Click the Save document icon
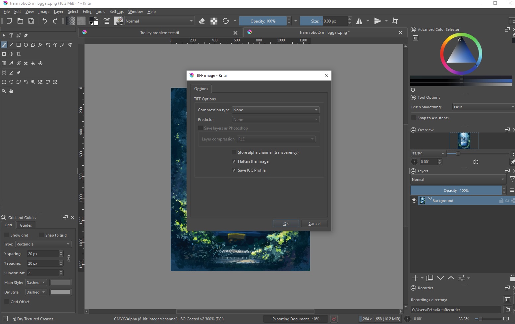The width and height of the screenshot is (515, 324). (x=31, y=21)
